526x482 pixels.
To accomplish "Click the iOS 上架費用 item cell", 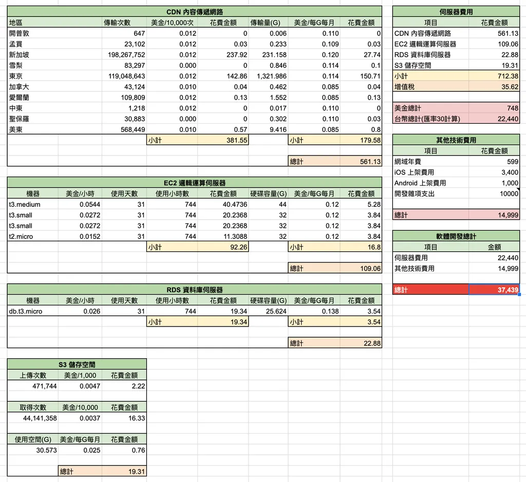I will point(431,172).
